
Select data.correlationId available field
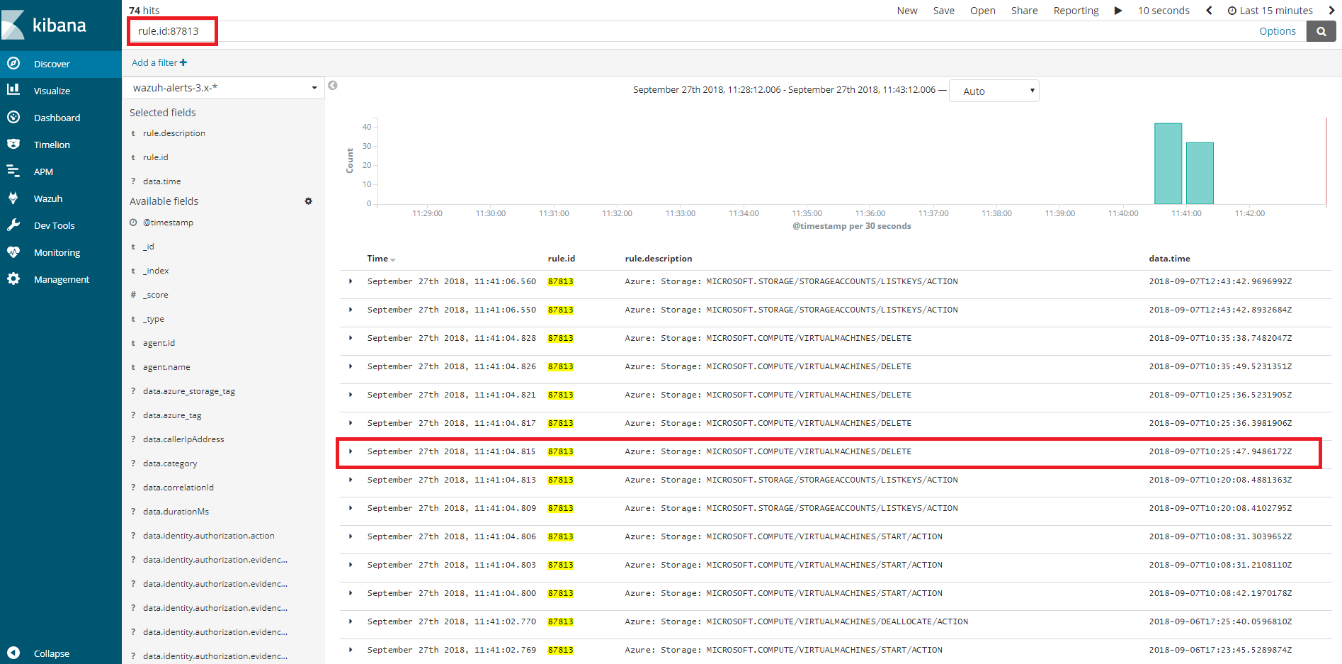(x=178, y=488)
